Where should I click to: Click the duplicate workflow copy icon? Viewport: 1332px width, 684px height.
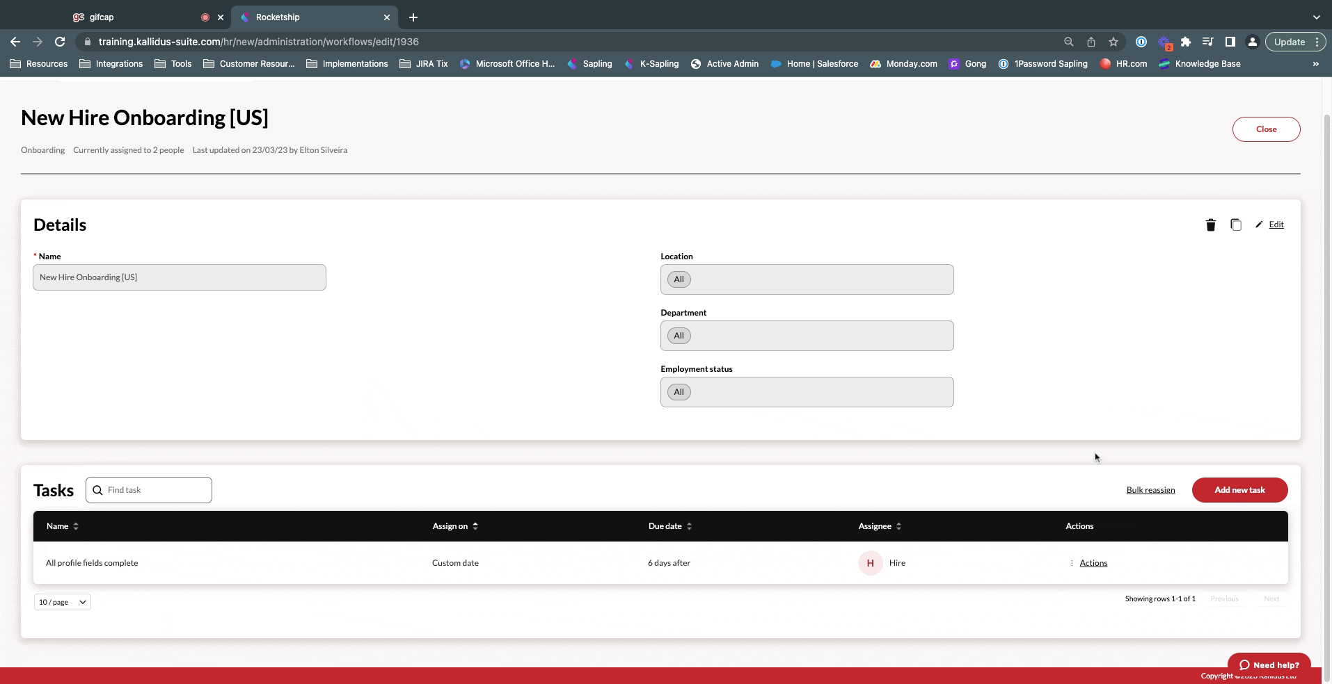(x=1235, y=225)
